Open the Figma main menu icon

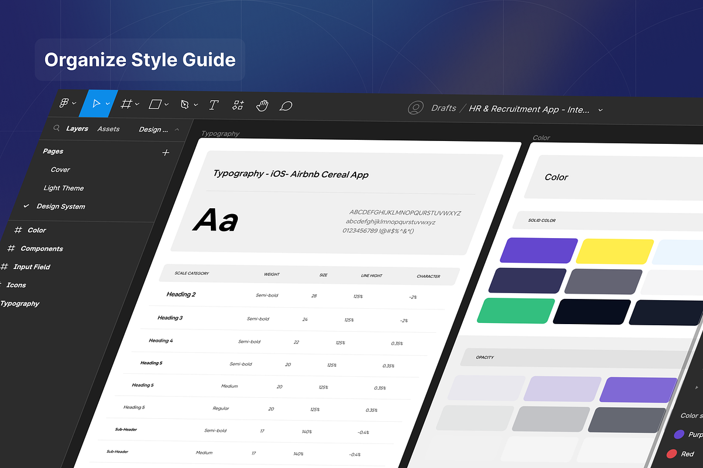point(64,103)
